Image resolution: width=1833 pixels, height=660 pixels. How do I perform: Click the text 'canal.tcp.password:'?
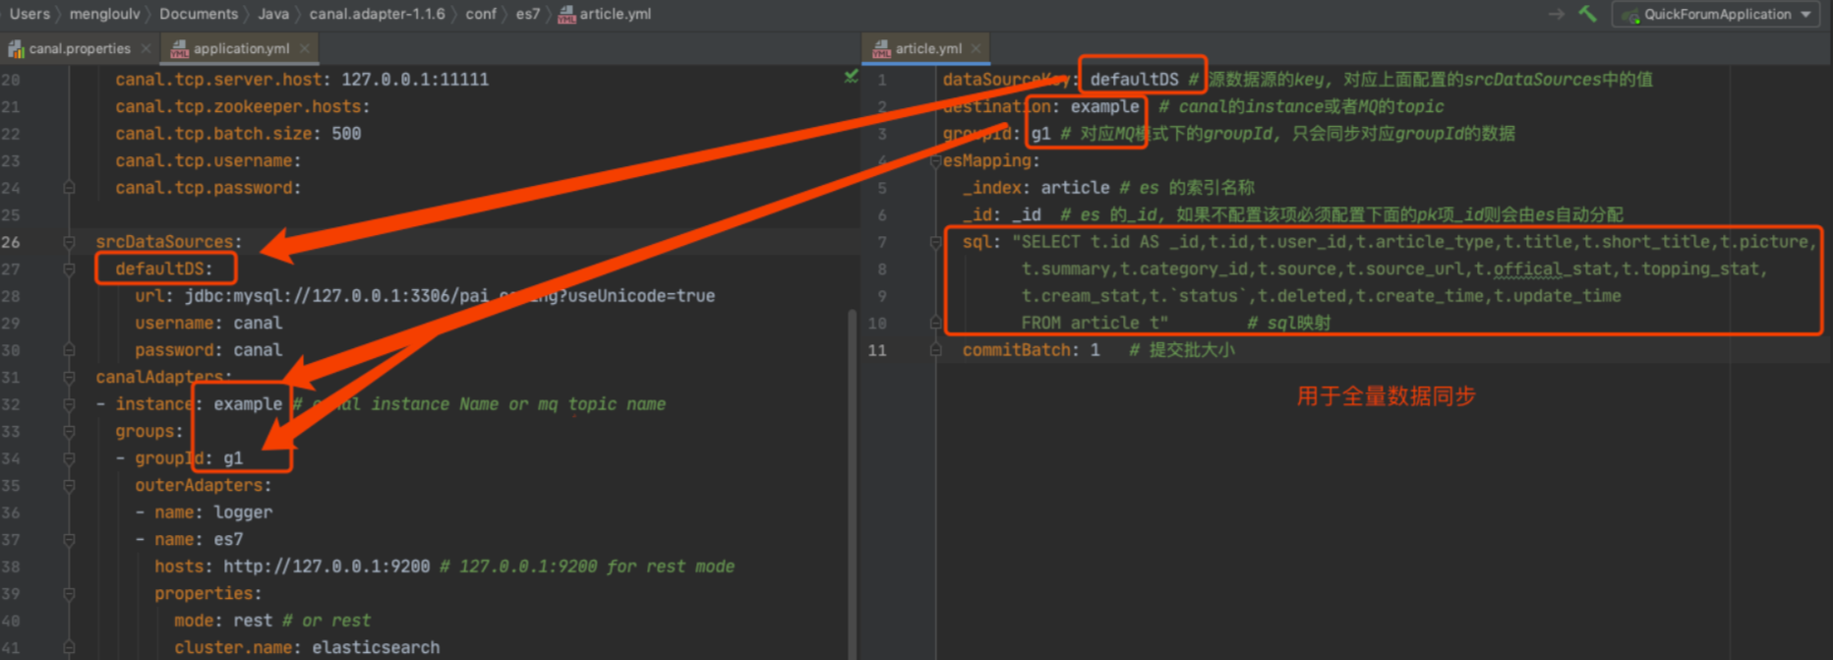point(208,188)
